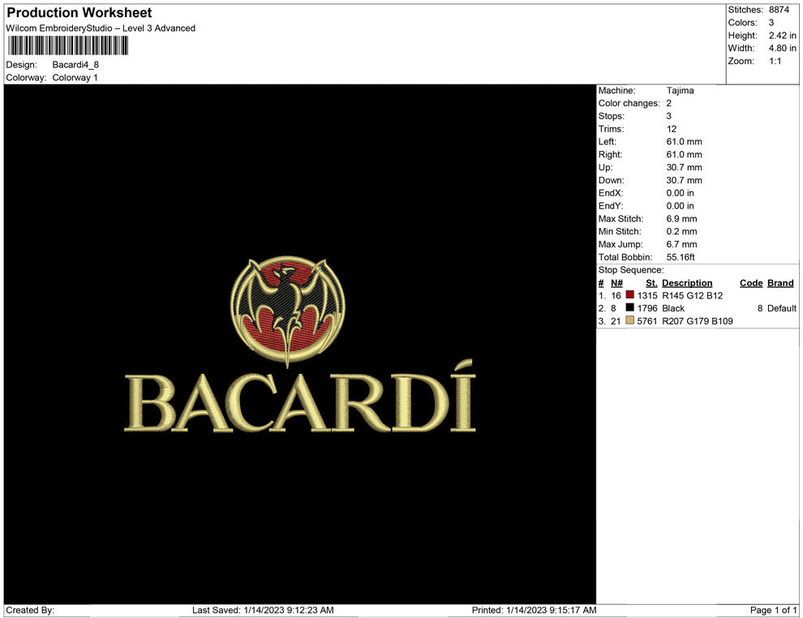The image size is (803, 618).
Task: Click the 'Black' description in row 2
Action: 673,308
